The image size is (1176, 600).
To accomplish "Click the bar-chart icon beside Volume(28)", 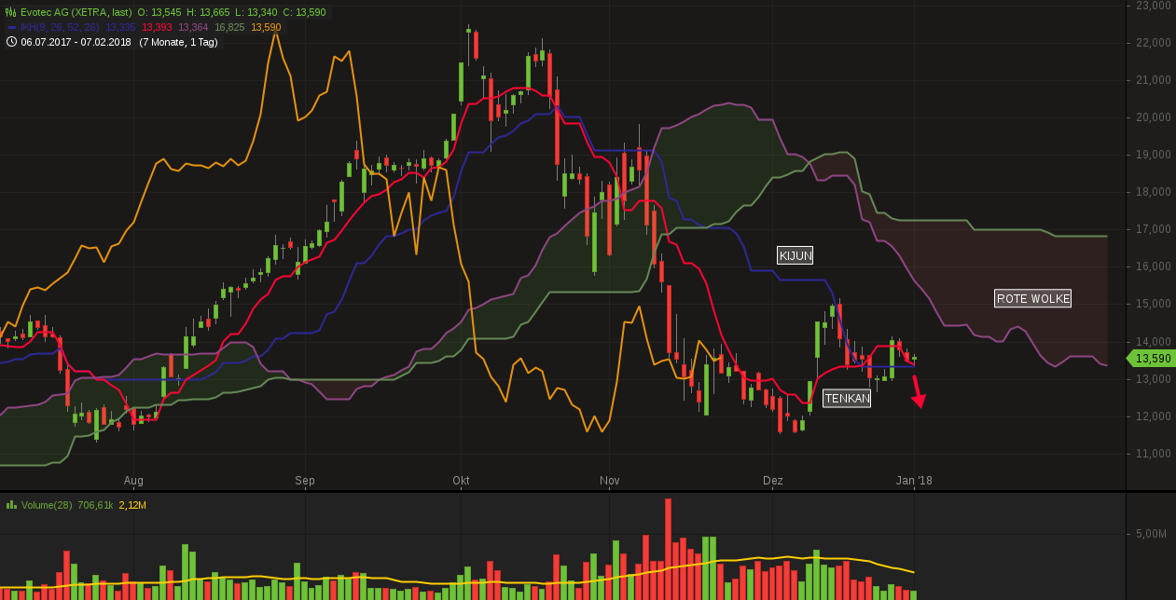I will (x=11, y=504).
